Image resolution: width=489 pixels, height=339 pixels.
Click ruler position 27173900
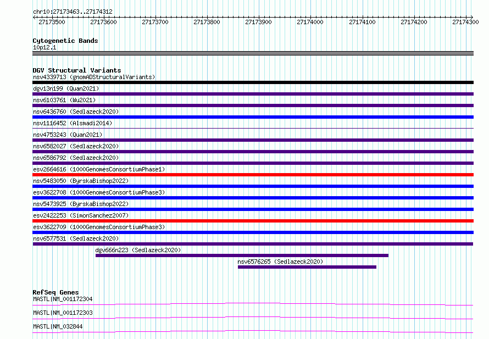pyautogui.click(x=259, y=22)
